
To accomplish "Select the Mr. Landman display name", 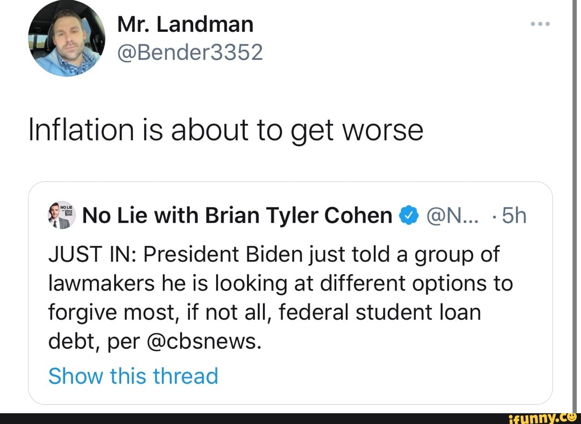I will coord(185,24).
